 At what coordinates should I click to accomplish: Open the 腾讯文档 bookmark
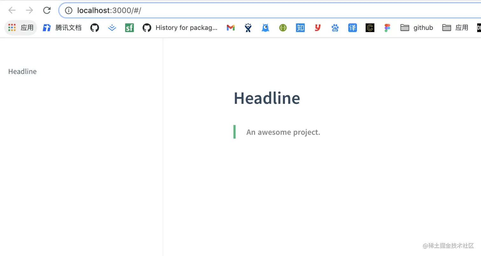(x=62, y=28)
